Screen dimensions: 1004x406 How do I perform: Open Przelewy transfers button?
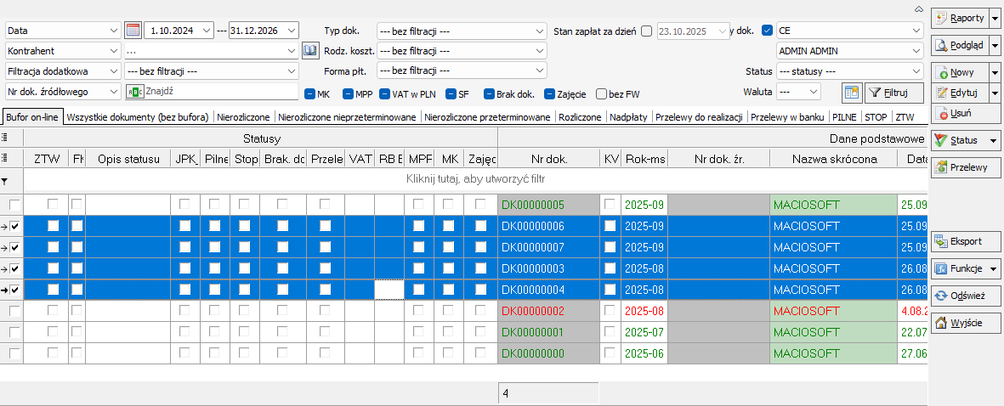(x=966, y=167)
